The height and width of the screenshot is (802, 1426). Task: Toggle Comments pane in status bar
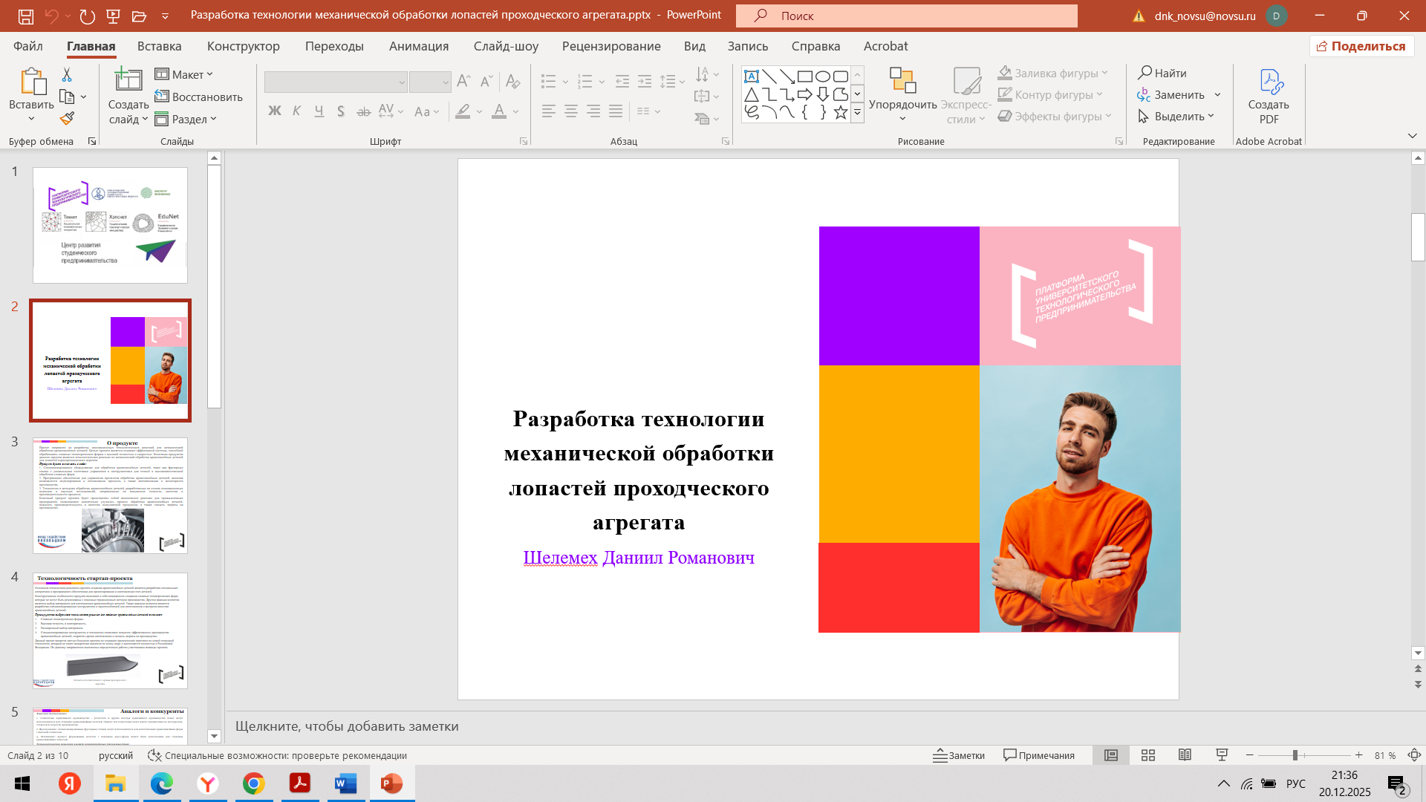tap(1039, 755)
